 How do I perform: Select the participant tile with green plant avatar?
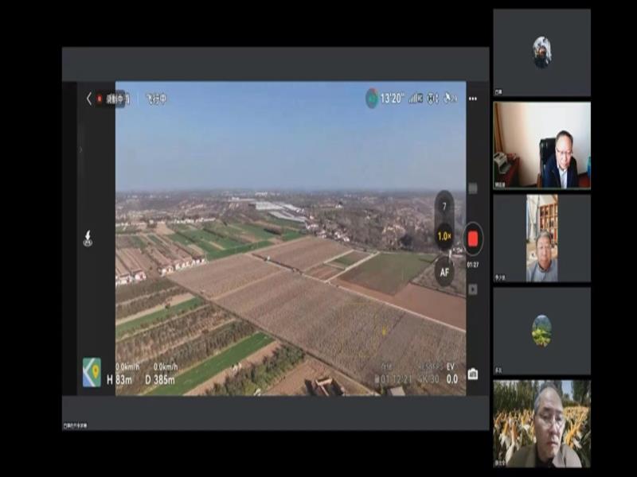coord(542,331)
